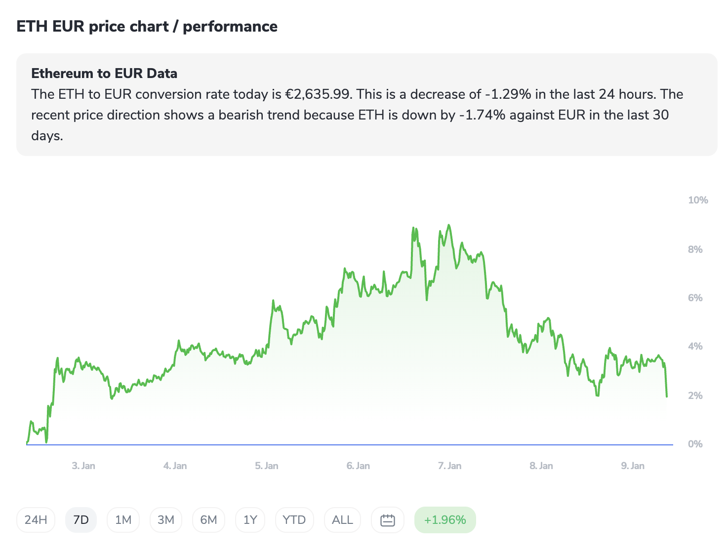This screenshot has width=727, height=554.
Task: Select the 1M chart period
Action: point(123,520)
